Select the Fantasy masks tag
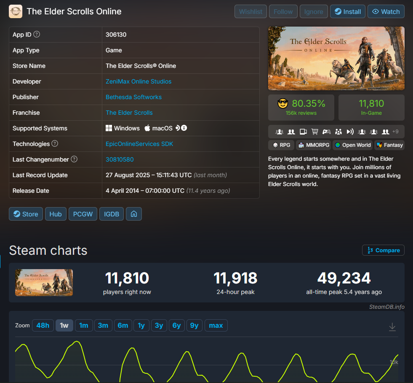Viewport: 413px width, 383px height. (389, 145)
